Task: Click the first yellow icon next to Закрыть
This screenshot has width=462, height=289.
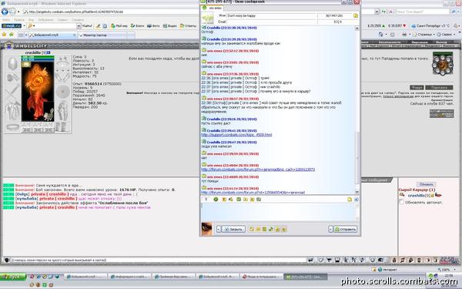Action: [x=251, y=229]
